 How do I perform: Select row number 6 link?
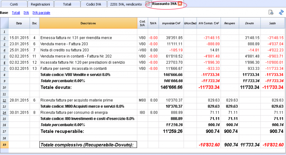pos(4,63)
